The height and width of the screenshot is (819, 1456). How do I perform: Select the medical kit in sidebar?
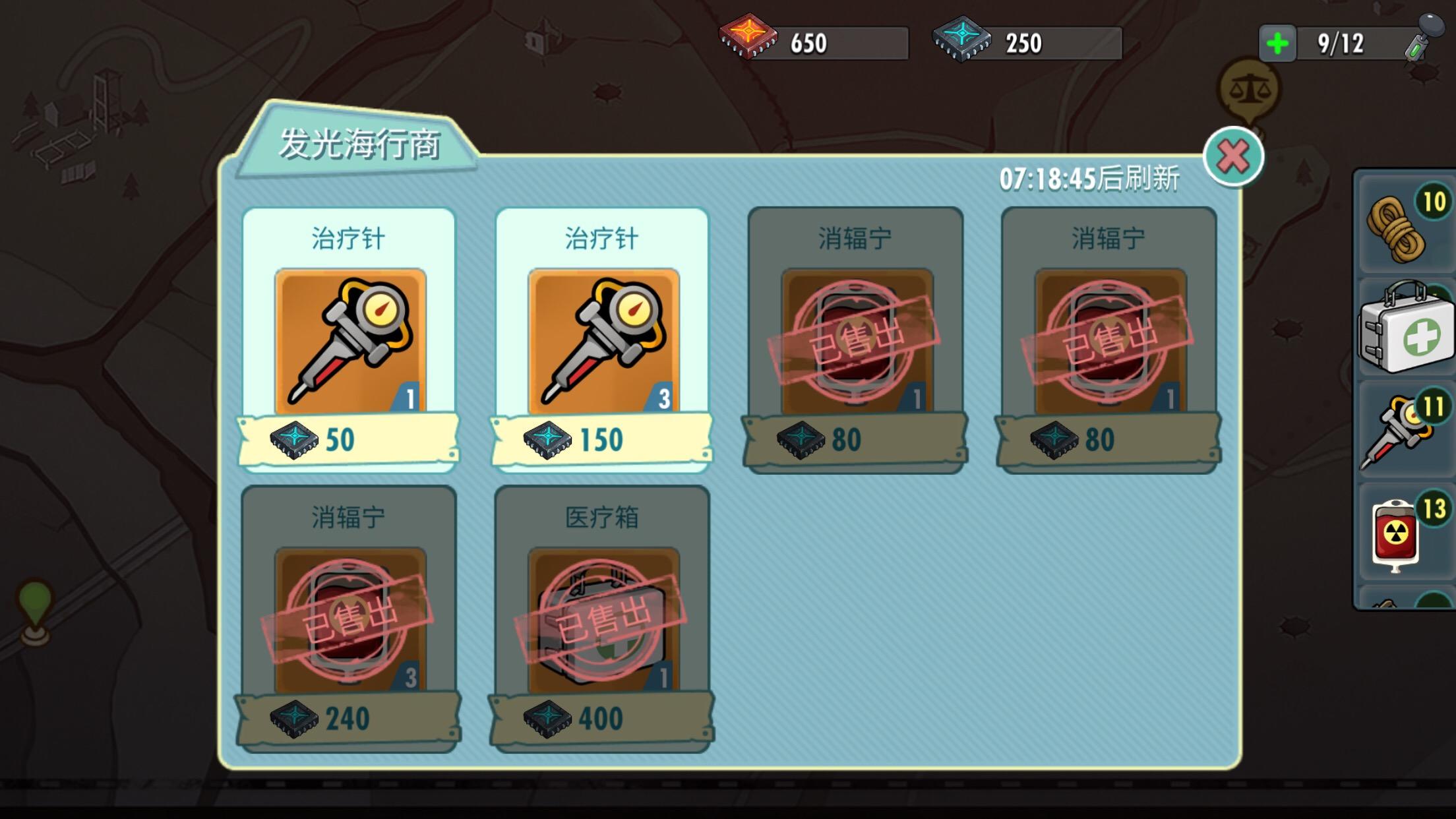coord(1405,327)
